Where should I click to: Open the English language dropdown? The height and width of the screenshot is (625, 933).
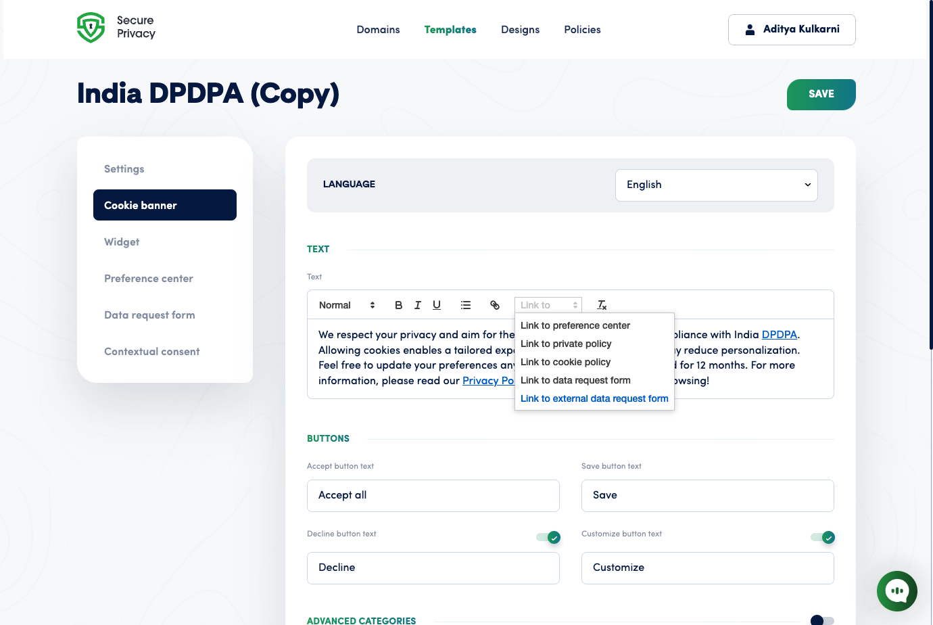[716, 185]
